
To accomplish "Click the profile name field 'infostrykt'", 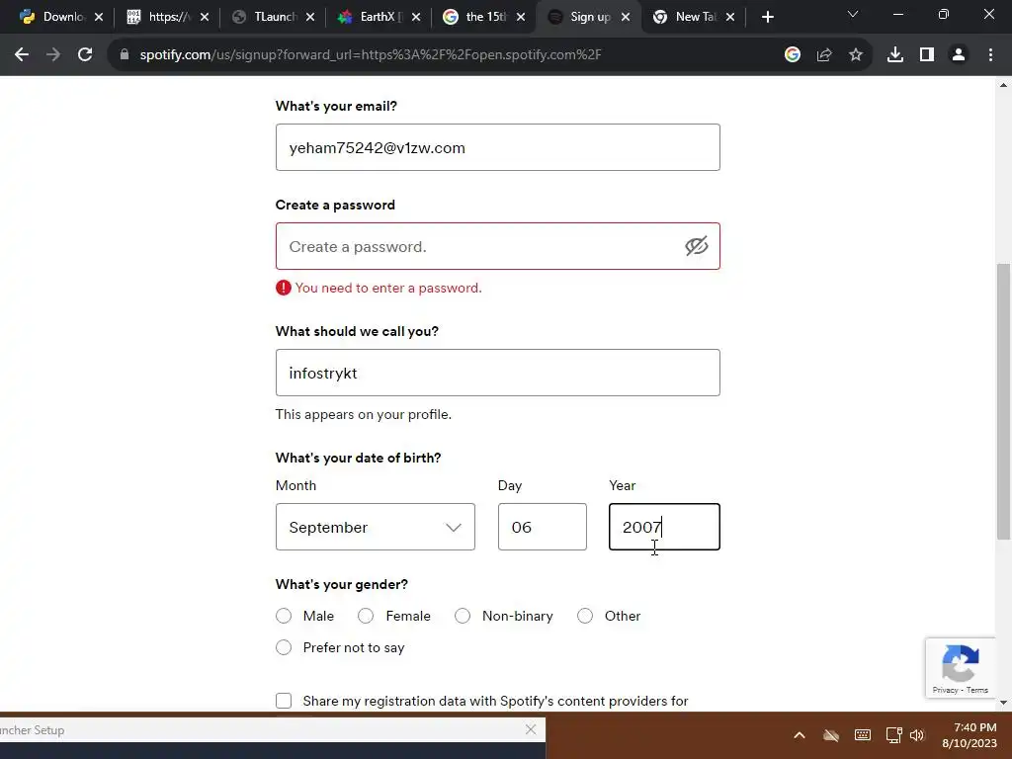I will (x=498, y=373).
